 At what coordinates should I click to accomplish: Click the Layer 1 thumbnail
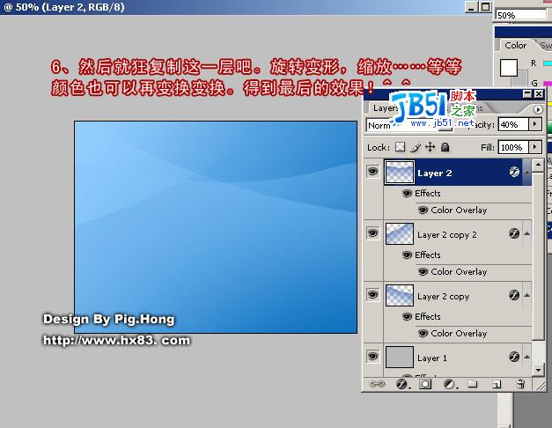pos(400,357)
